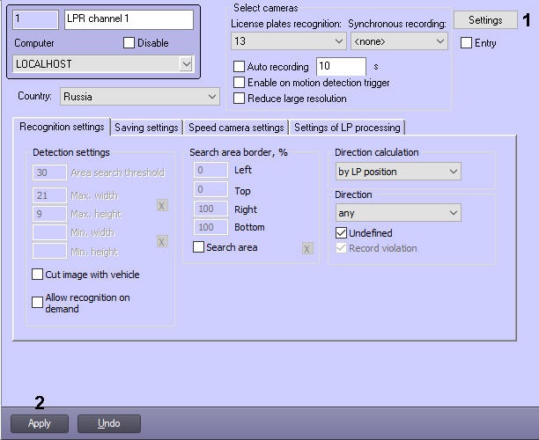Check Cut image with vehicle
539x440 pixels.
click(x=38, y=275)
